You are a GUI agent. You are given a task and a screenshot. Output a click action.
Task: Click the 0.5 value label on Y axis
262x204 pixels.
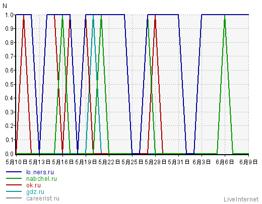[x=9, y=84]
